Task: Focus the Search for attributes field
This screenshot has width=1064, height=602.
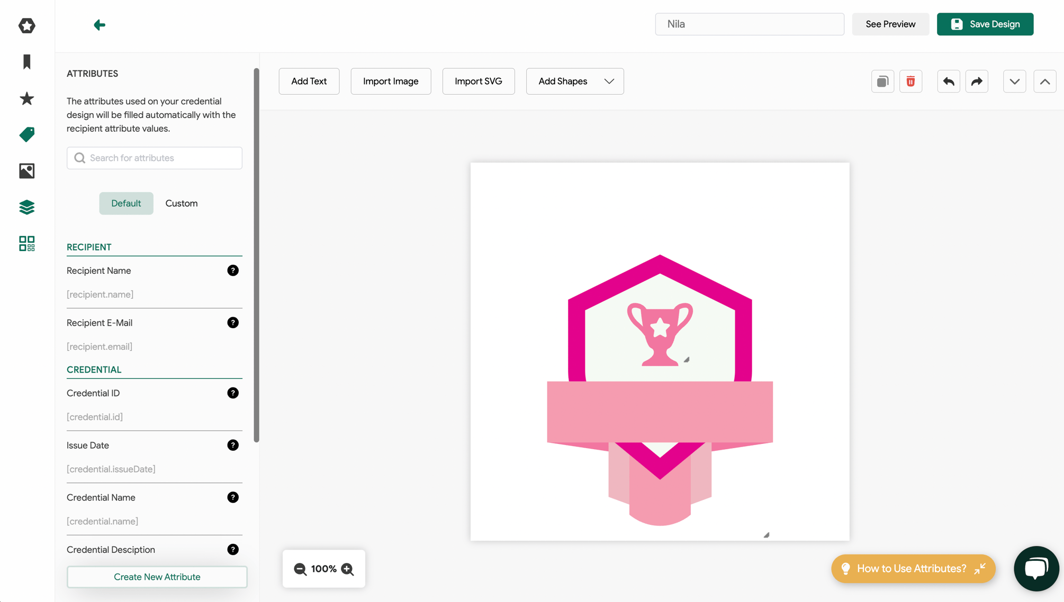Action: pyautogui.click(x=155, y=158)
